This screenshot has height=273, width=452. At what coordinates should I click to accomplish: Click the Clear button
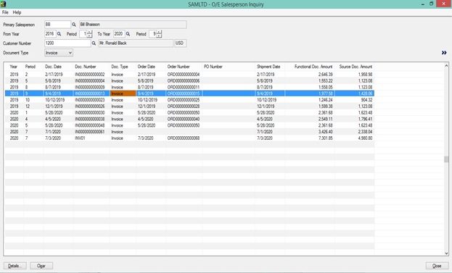point(41,266)
